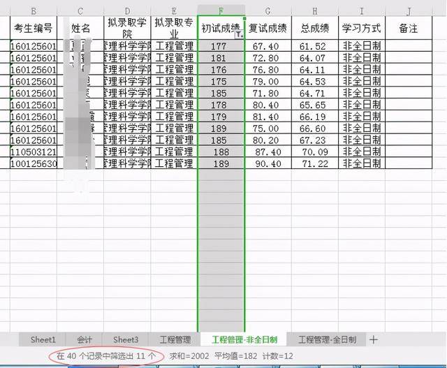Select the cell with 初试成绩 176
The height and width of the screenshot is (368, 447).
(221, 69)
